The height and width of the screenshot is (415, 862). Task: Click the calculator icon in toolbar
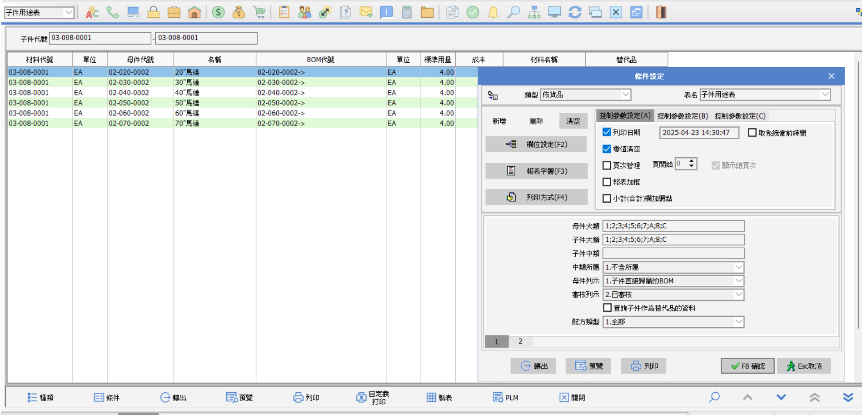[407, 12]
